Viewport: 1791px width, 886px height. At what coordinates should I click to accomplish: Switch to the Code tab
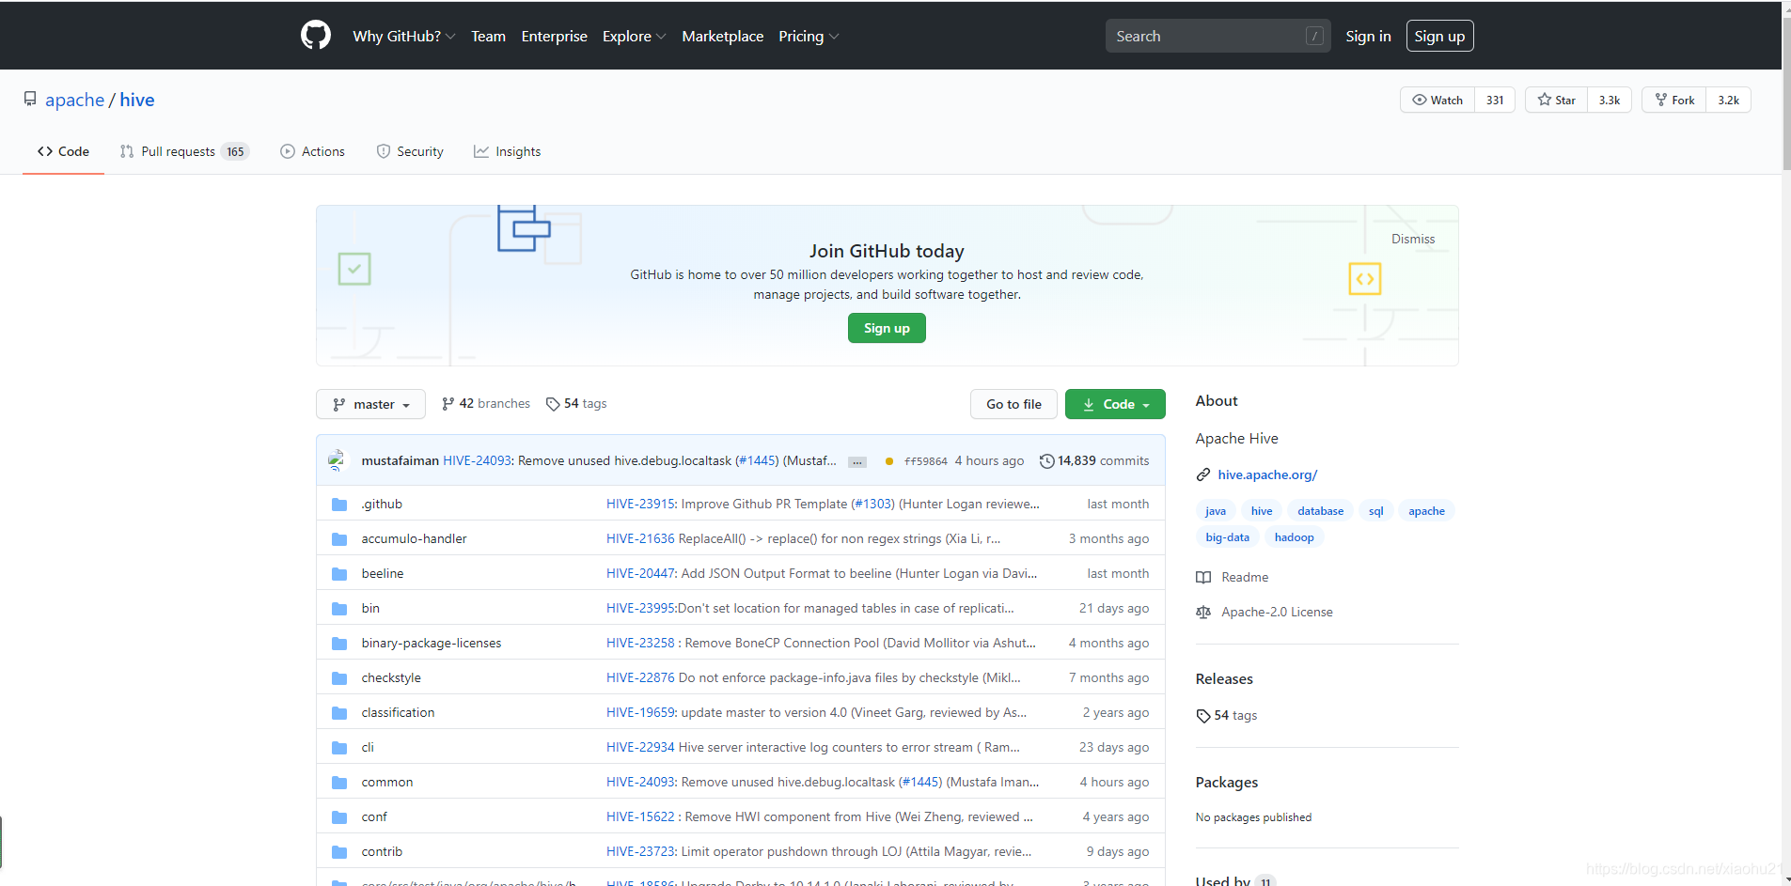coord(63,151)
